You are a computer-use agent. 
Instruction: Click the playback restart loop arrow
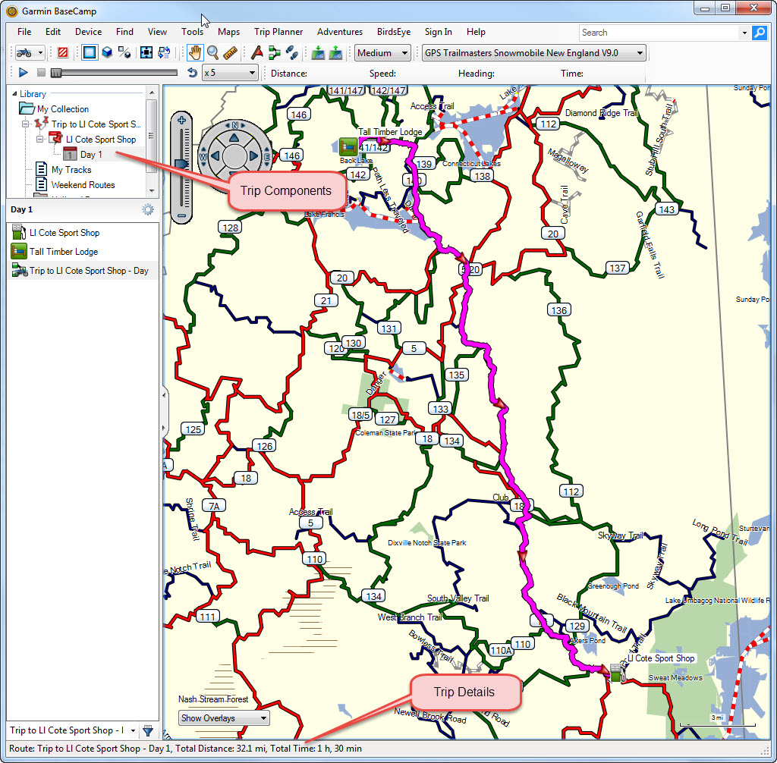192,73
